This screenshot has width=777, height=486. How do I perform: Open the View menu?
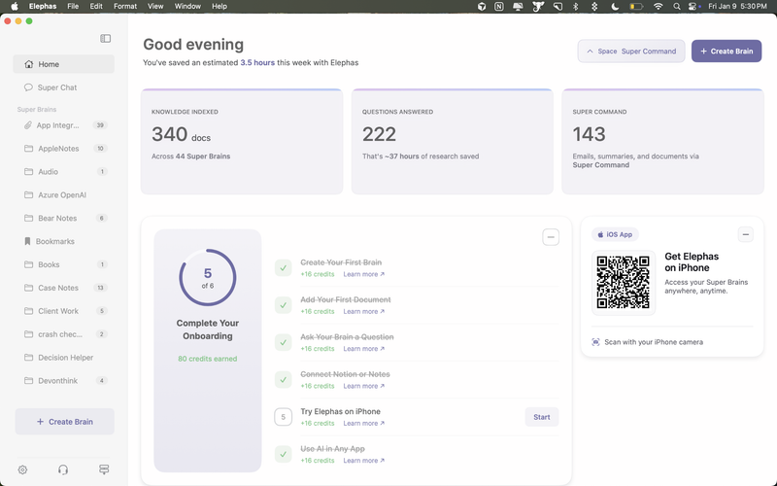155,7
